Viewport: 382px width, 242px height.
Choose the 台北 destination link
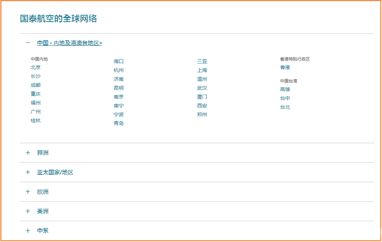point(285,108)
